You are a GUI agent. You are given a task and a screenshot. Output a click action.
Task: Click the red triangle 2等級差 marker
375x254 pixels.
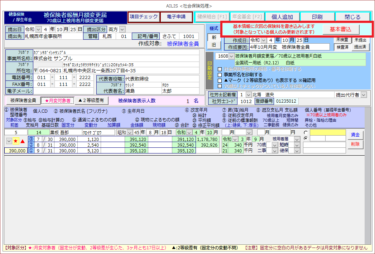click(x=23, y=141)
